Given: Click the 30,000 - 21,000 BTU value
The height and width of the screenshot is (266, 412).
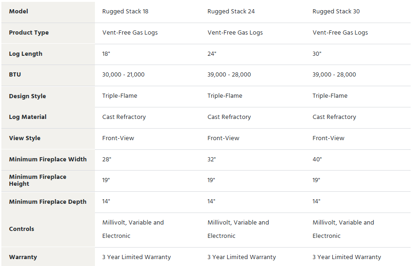Looking at the screenshot, I should [123, 75].
